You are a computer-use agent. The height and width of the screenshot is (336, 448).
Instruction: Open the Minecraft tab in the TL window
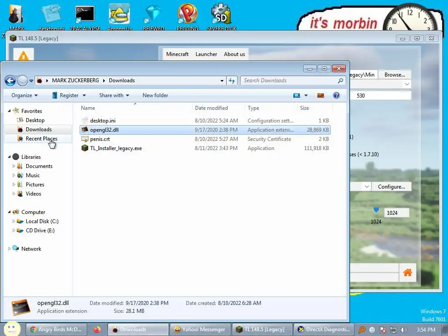click(x=177, y=54)
